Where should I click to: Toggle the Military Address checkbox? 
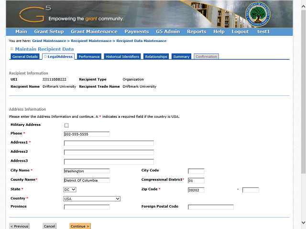[x=66, y=125]
